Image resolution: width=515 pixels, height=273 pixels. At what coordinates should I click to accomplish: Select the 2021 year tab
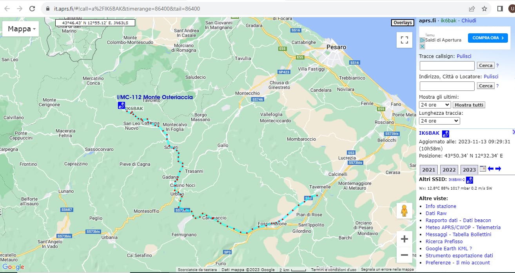[429, 170]
